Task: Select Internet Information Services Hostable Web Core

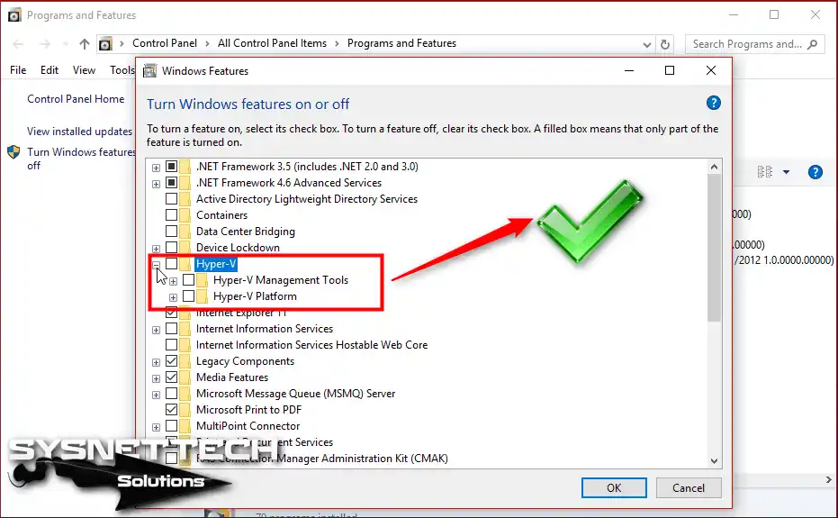Action: 312,345
